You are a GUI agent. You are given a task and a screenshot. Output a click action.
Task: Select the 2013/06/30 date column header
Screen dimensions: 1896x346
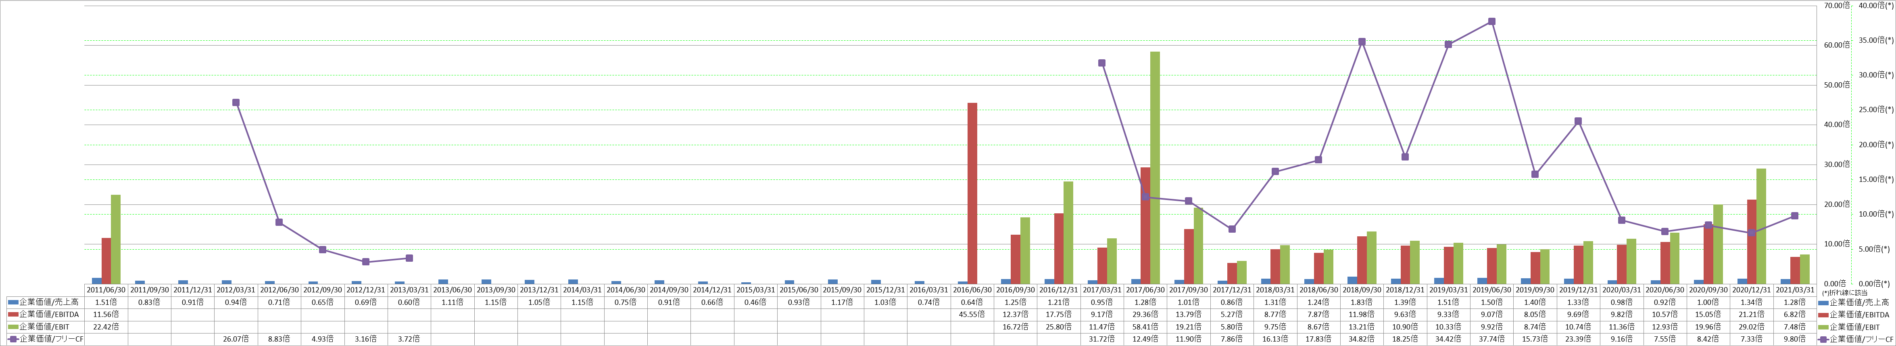[x=453, y=290]
